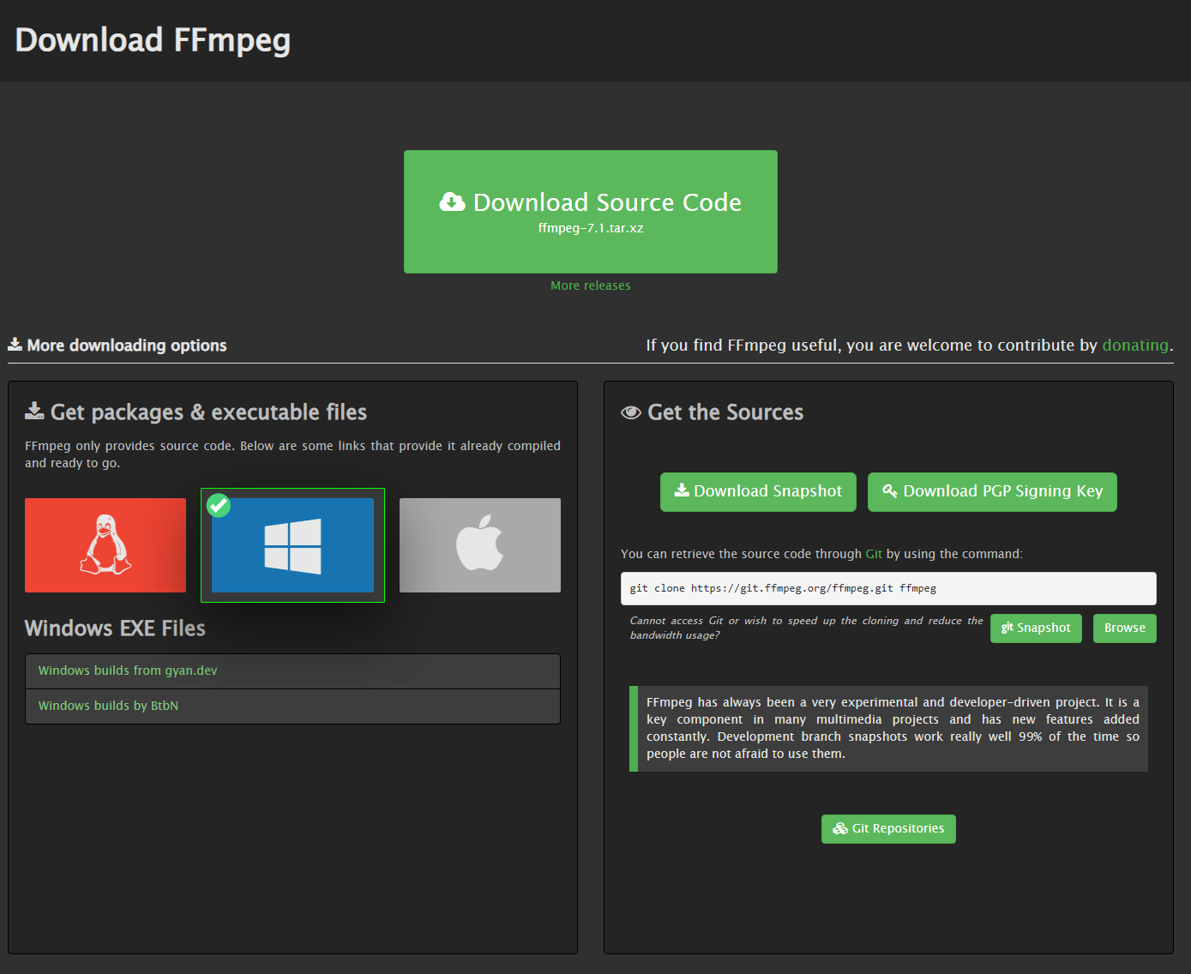Select the Apple macOS platform tile

[480, 545]
